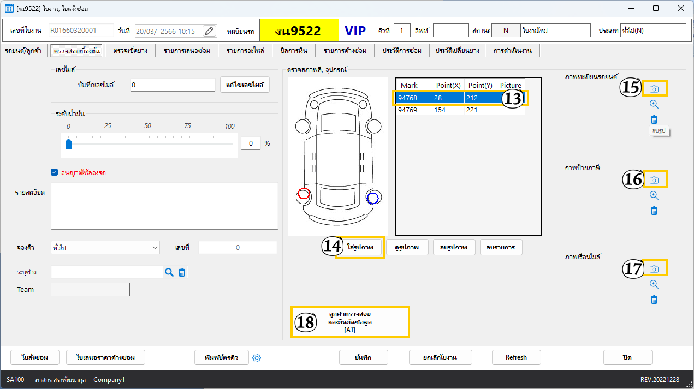
Task: Open settings gear beside พิมพ์บัตรคิว
Action: [x=258, y=358]
